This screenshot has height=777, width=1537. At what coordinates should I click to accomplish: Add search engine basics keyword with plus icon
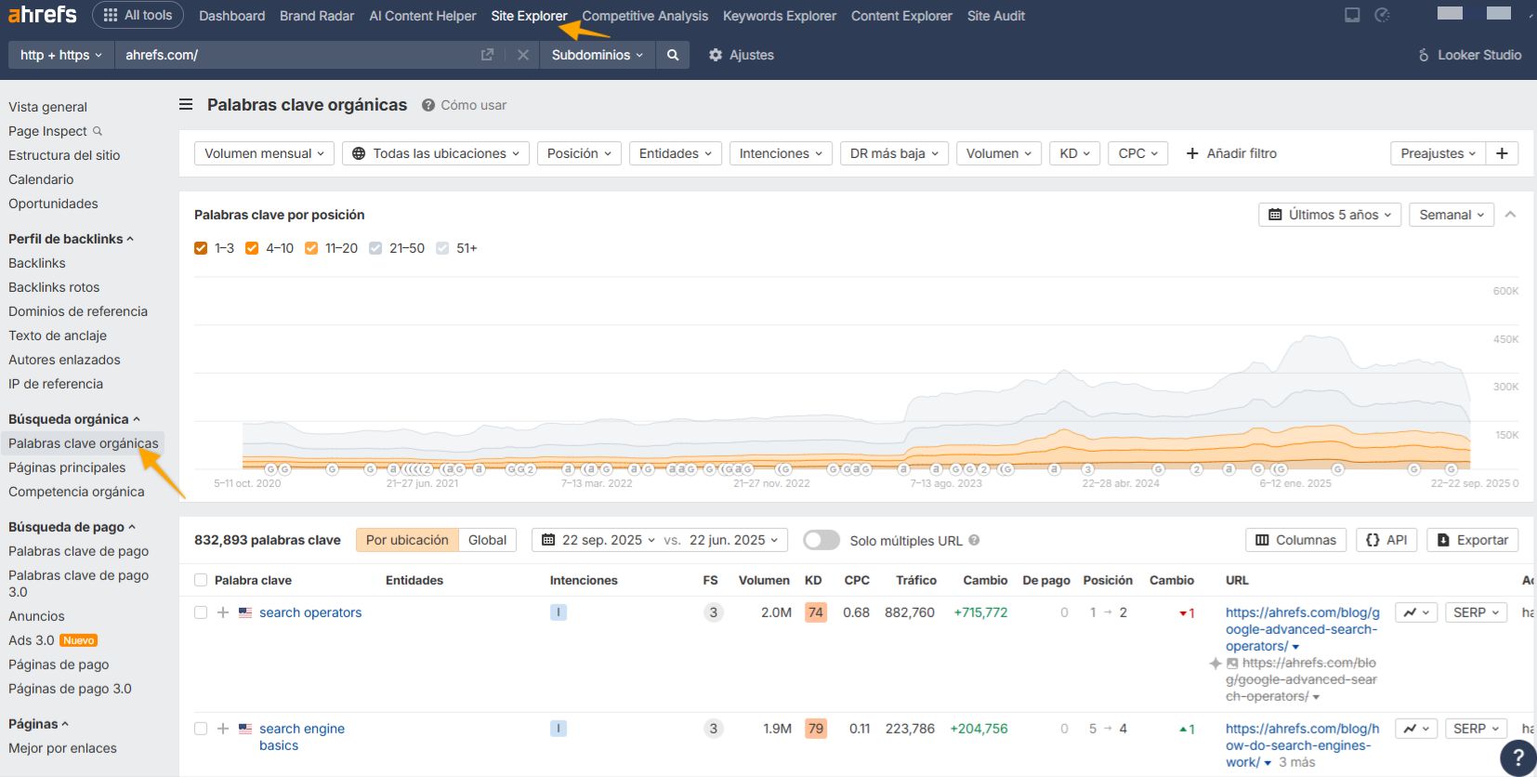[223, 729]
